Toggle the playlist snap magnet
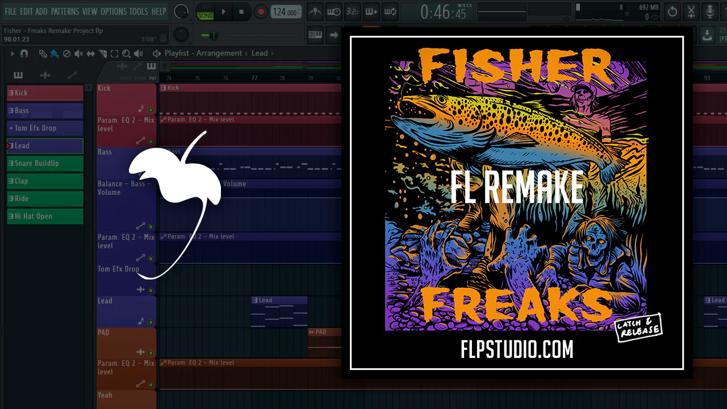This screenshot has height=409, width=727. 24,53
